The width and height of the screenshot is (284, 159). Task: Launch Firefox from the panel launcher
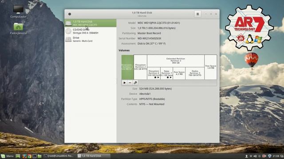click(24, 156)
